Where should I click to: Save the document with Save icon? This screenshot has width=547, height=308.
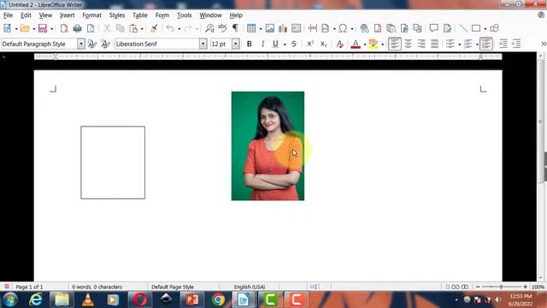[x=43, y=28]
